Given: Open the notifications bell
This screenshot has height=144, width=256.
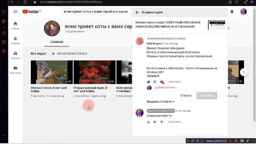Looking at the screenshot, I should 232,12.
